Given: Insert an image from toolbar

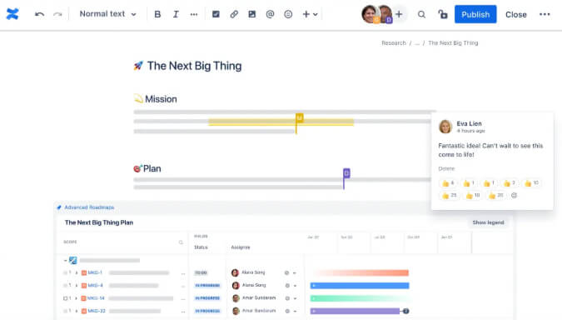Looking at the screenshot, I should click(x=252, y=14).
